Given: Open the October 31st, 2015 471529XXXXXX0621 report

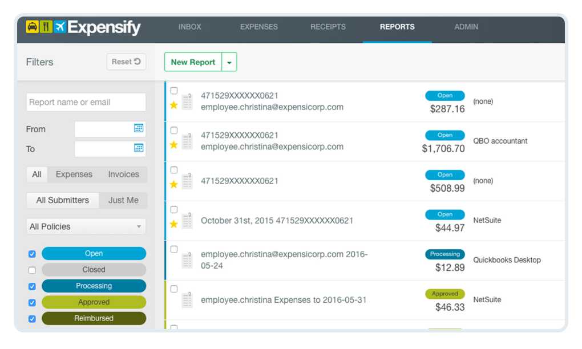Looking at the screenshot, I should click(277, 221).
